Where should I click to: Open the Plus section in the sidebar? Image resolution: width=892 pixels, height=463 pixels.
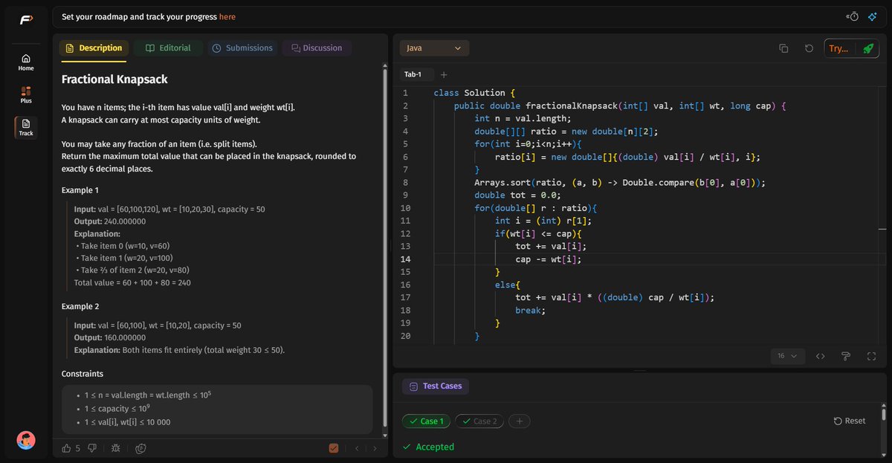click(26, 95)
